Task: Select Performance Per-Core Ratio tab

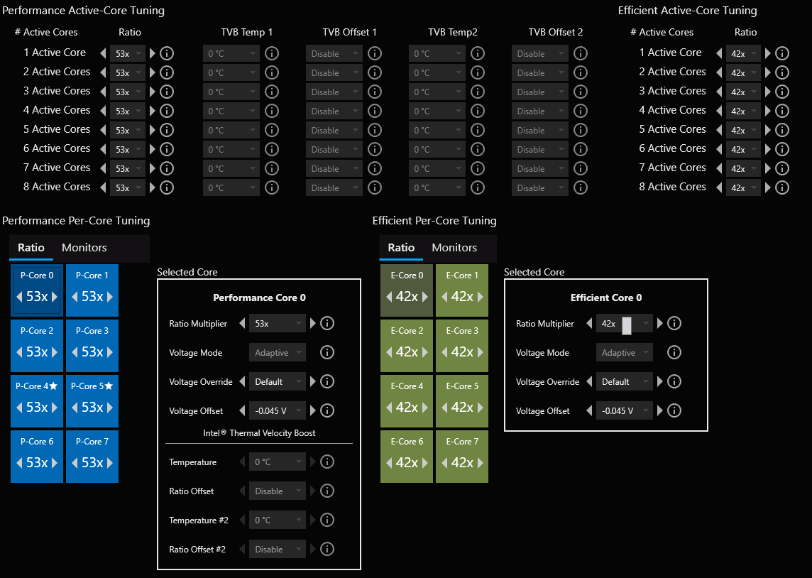Action: click(31, 248)
